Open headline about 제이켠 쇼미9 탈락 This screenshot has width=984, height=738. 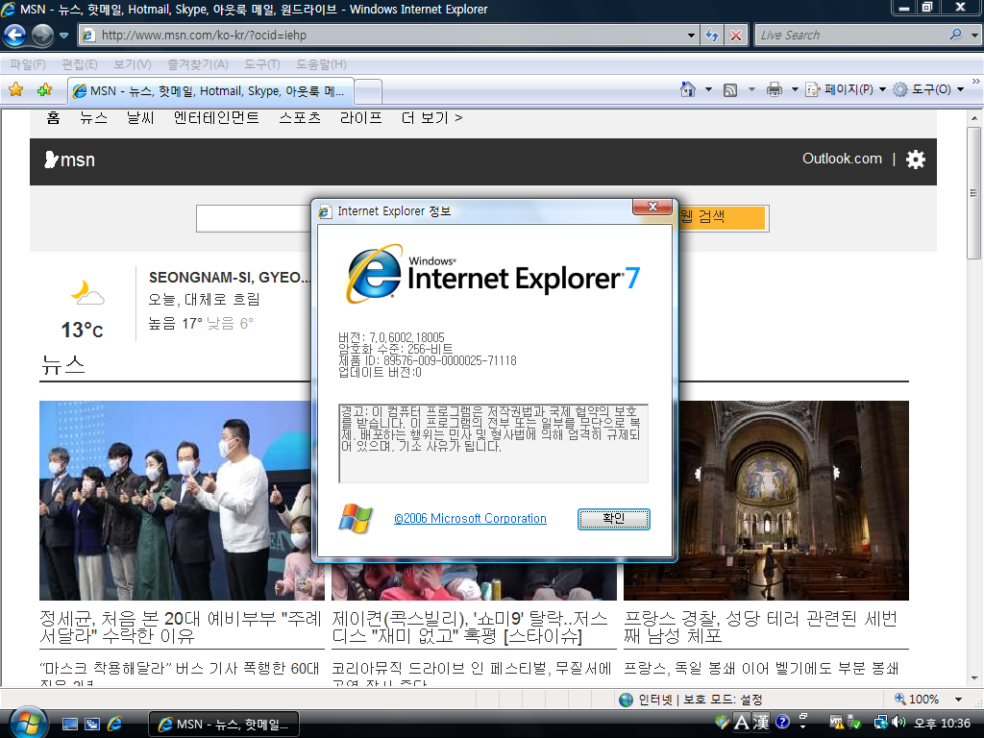pos(470,627)
